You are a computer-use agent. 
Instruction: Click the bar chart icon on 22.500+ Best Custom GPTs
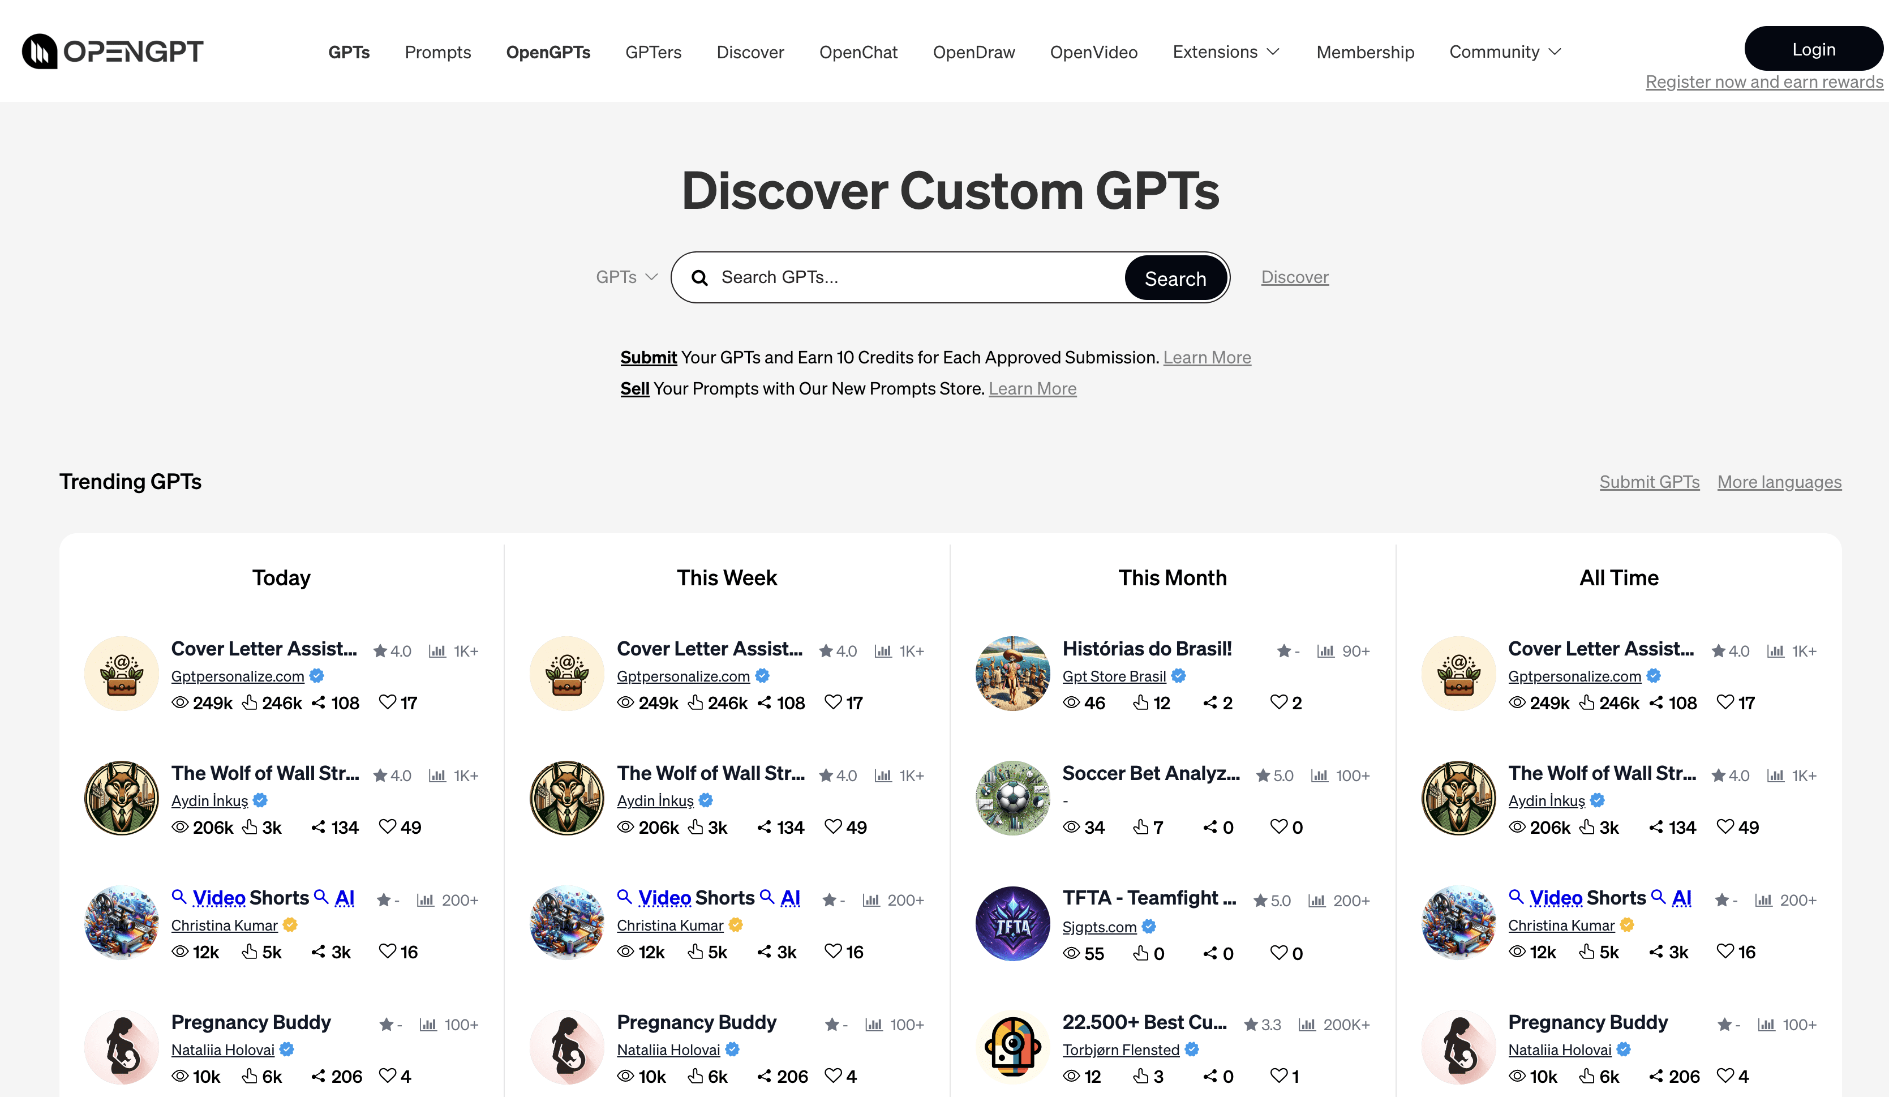1307,1025
